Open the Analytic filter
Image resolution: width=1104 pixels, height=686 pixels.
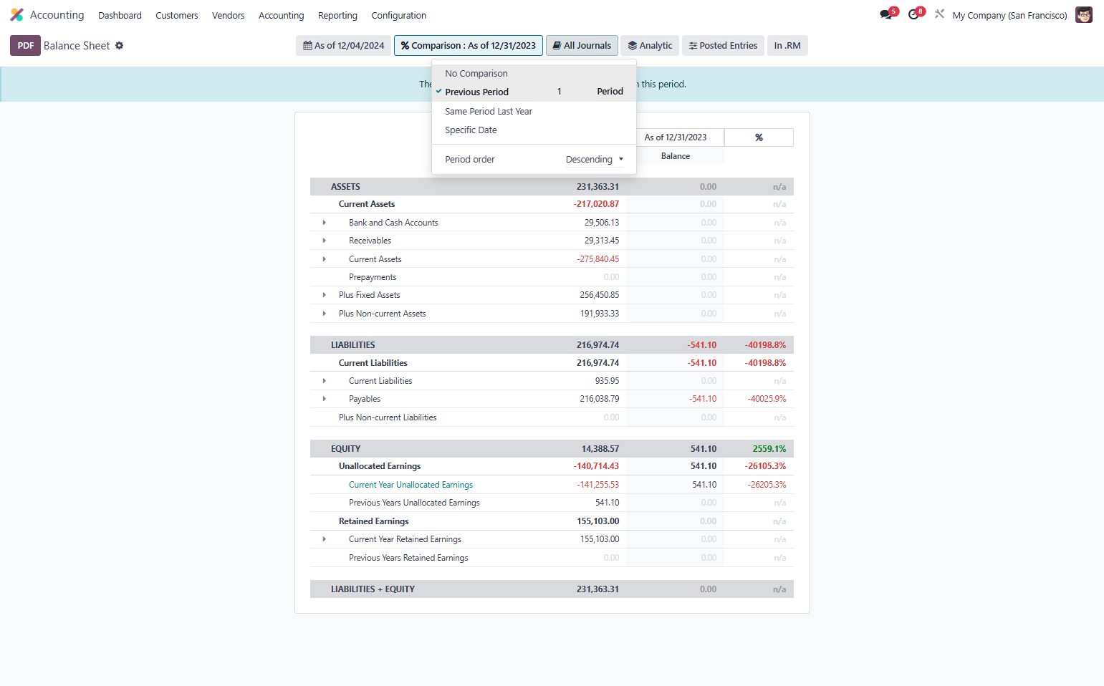(x=651, y=46)
